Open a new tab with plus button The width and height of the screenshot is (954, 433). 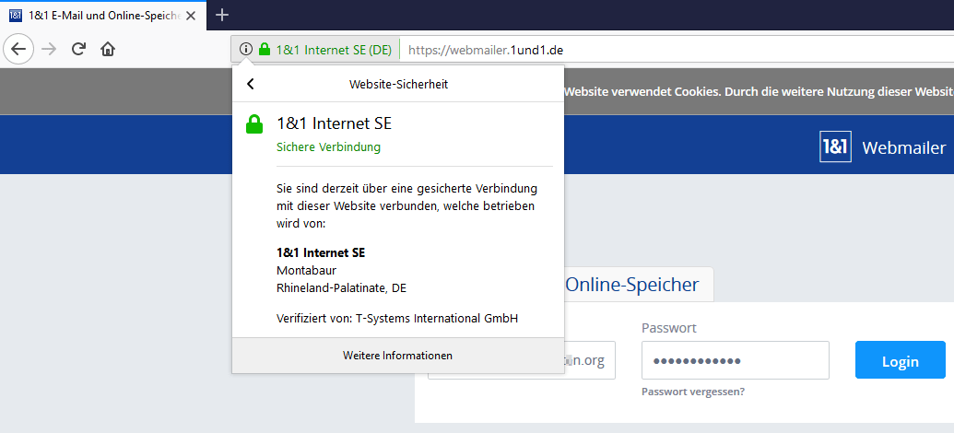click(x=223, y=16)
